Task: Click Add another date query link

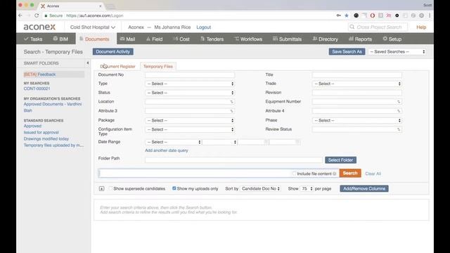Action: pos(167,150)
